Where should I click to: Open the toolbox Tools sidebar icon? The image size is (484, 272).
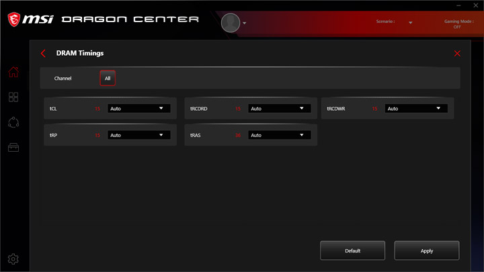click(x=13, y=147)
